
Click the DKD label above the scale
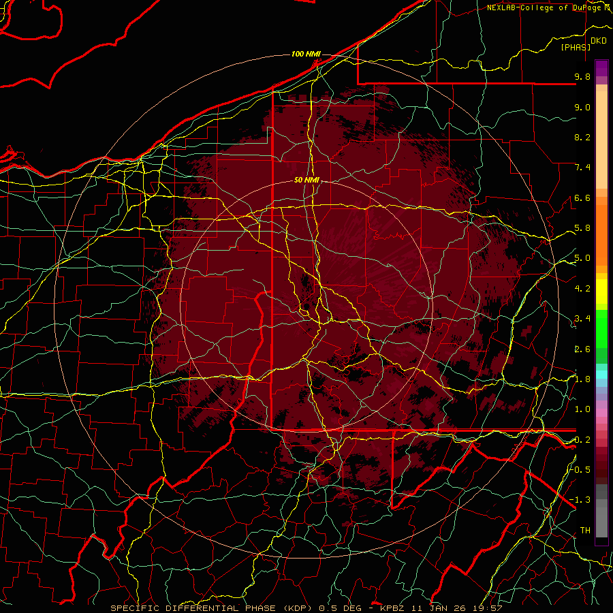pos(599,41)
